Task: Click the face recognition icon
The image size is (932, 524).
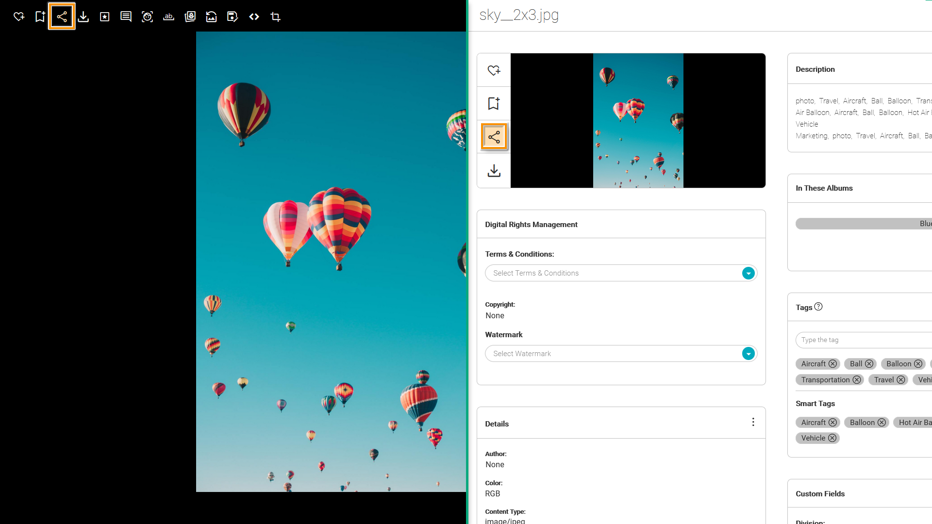Action: pyautogui.click(x=147, y=17)
